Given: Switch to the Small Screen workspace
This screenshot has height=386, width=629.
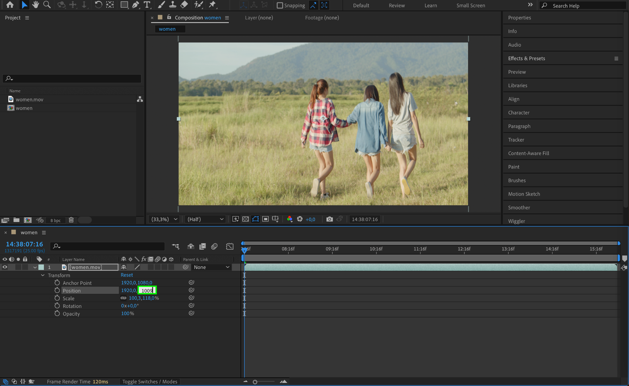Looking at the screenshot, I should pyautogui.click(x=471, y=6).
